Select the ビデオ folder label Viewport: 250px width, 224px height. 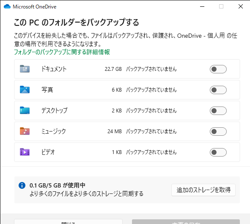(48, 152)
